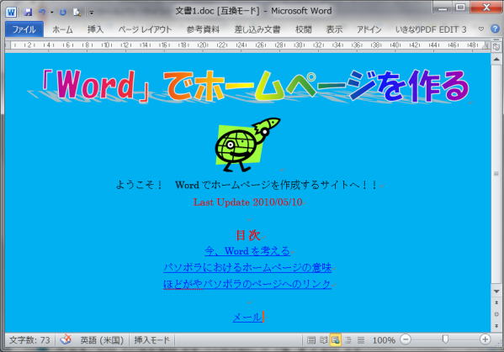
Task: Click the proofing check status icon
Action: pos(66,339)
